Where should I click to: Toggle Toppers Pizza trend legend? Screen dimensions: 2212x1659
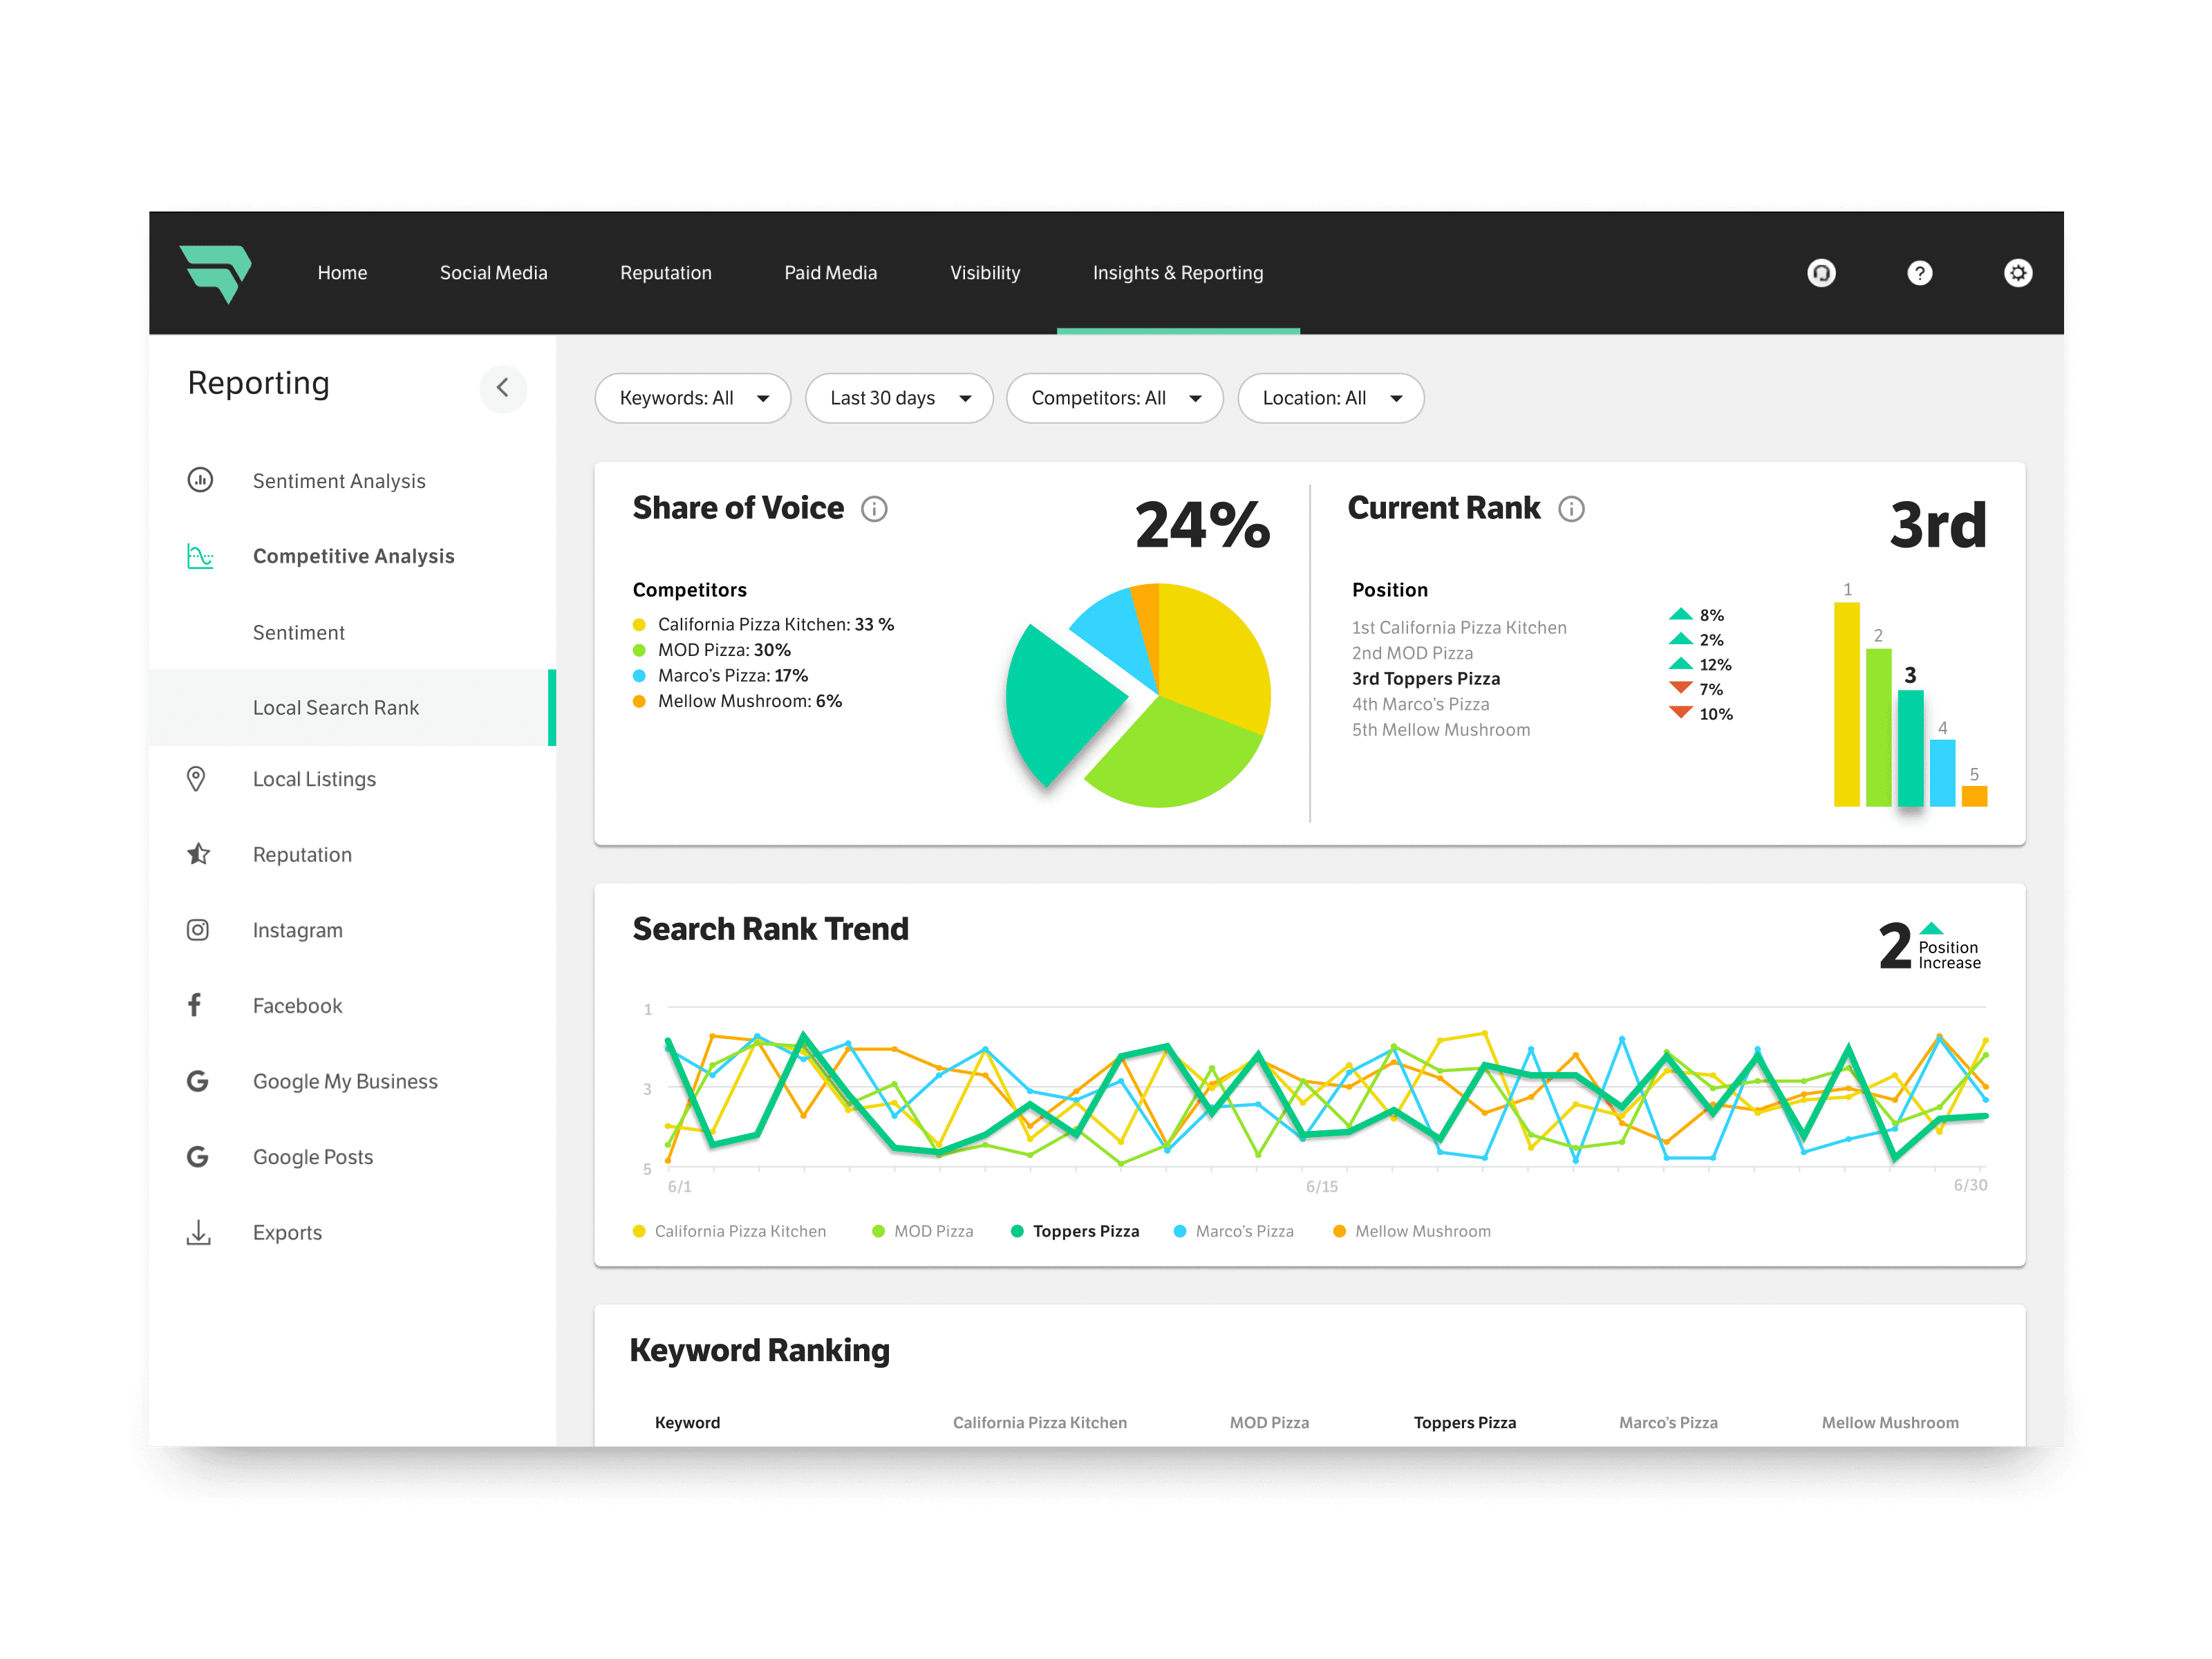[x=1075, y=1231]
